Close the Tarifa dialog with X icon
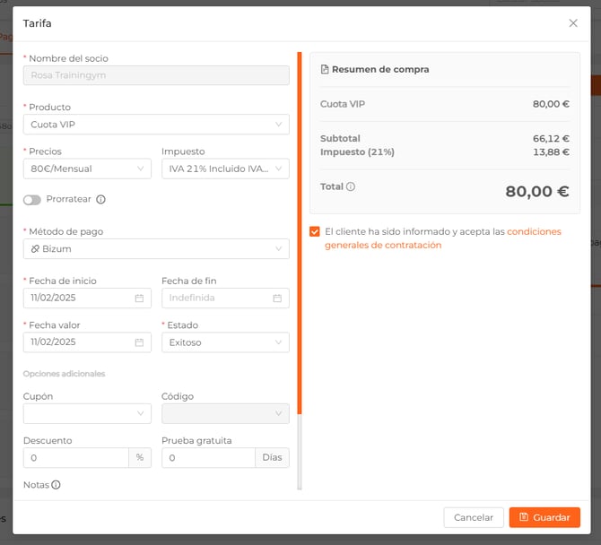The image size is (601, 545). tap(573, 23)
